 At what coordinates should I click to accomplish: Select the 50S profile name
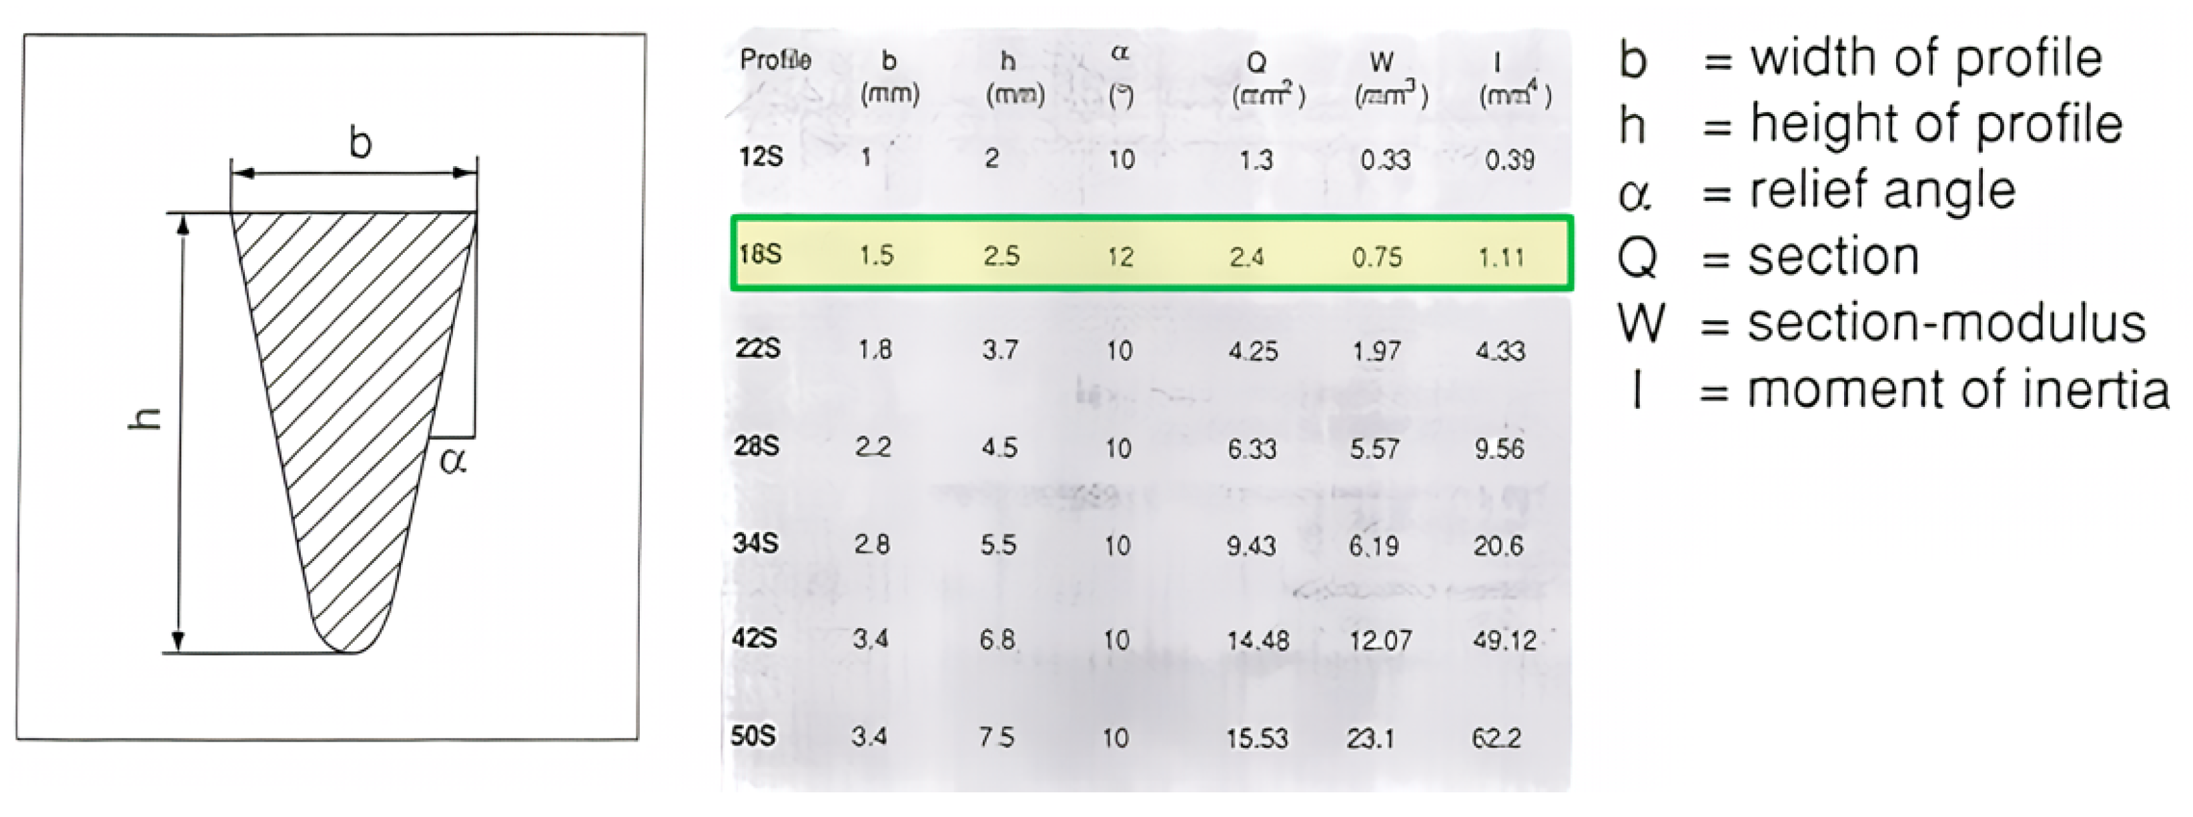click(x=753, y=736)
